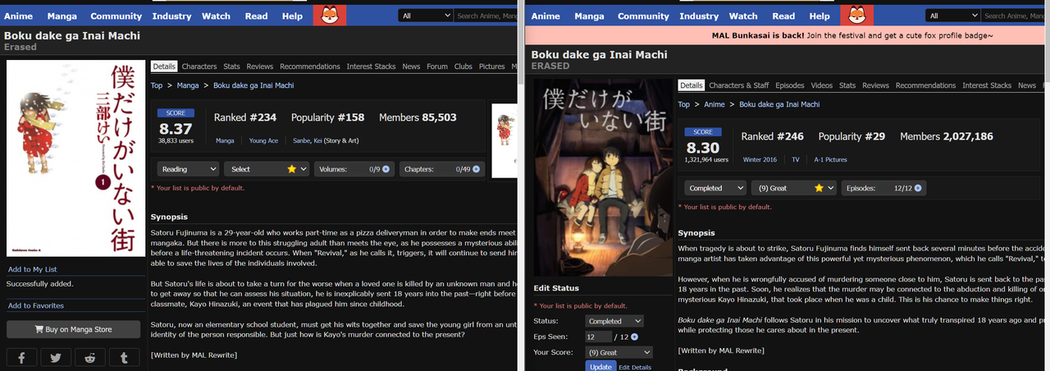Share via the Reddit icon
The width and height of the screenshot is (1050, 371).
[x=89, y=358]
